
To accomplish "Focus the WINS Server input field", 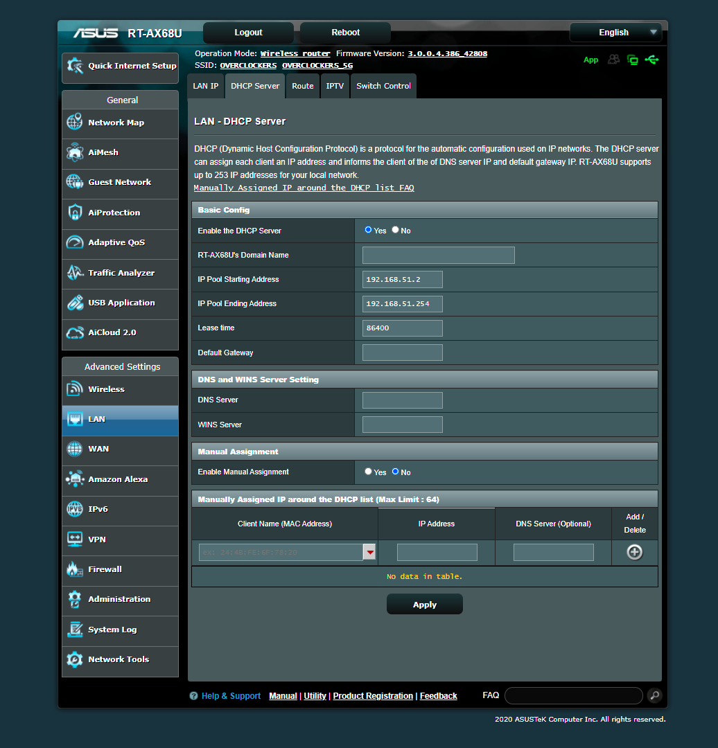I will pos(403,425).
